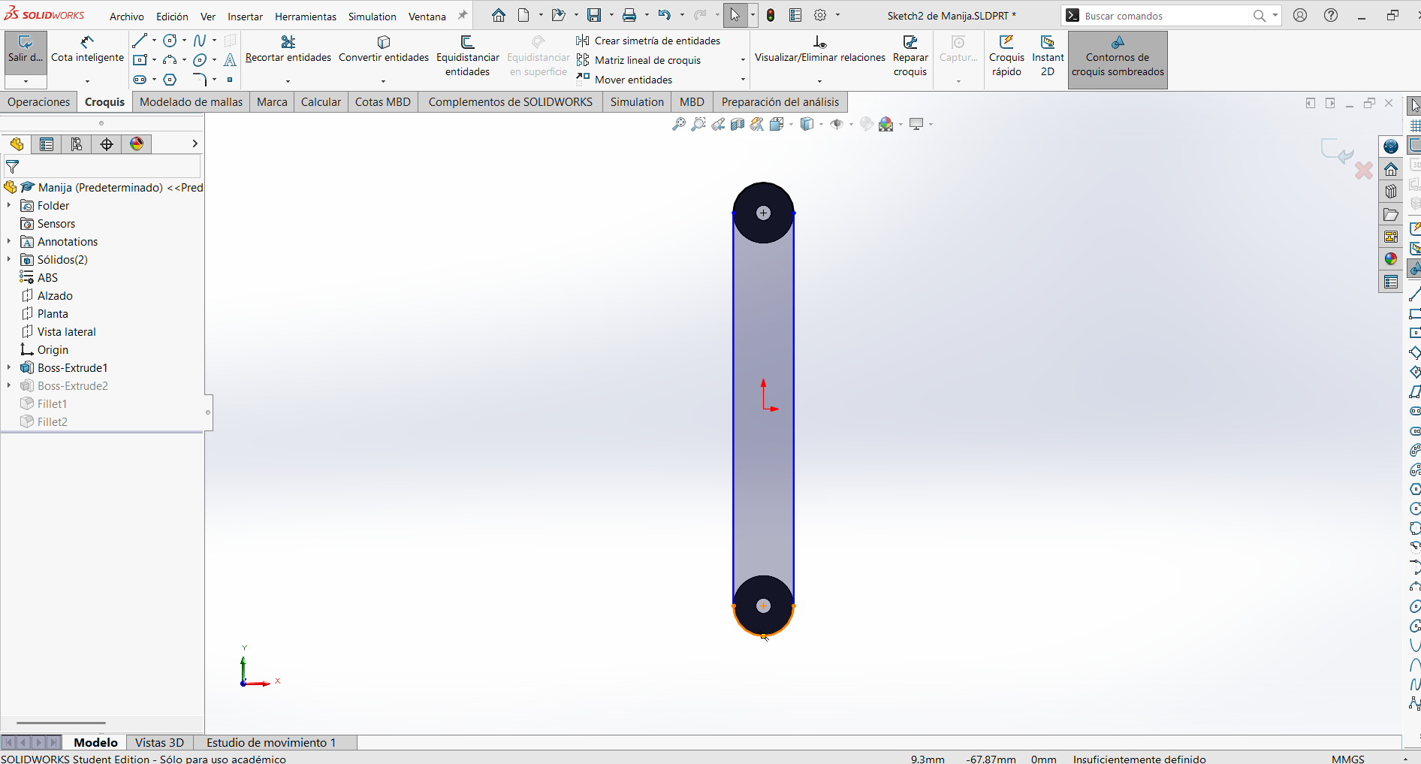Switch to the Preparación del análisis tab
Image resolution: width=1421 pixels, height=764 pixels.
tap(780, 102)
